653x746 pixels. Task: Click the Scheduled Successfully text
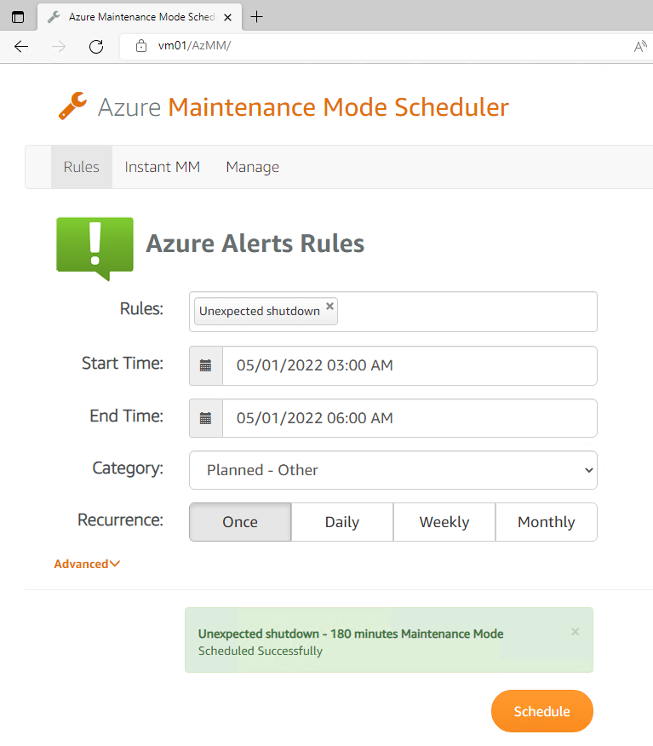[261, 651]
